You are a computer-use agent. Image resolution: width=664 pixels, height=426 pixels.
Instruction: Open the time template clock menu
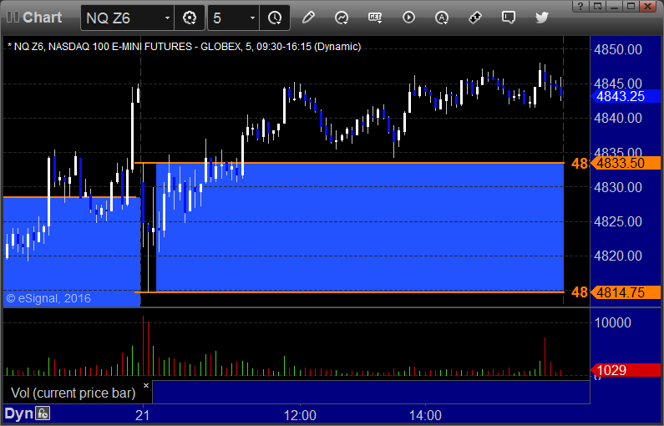pyautogui.click(x=275, y=18)
